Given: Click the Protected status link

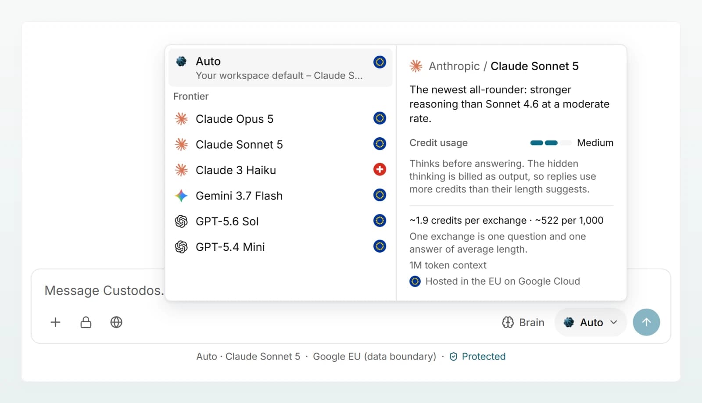Looking at the screenshot, I should pyautogui.click(x=484, y=357).
